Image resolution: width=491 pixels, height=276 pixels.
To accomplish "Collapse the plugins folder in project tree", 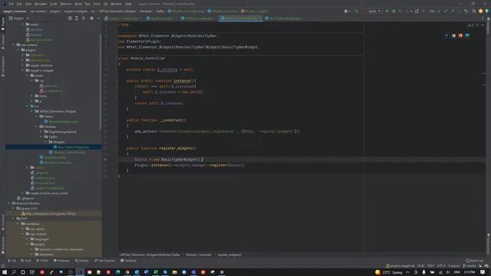I will coord(18,50).
